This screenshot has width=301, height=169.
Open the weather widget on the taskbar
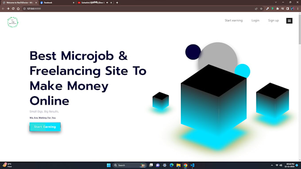7,165
